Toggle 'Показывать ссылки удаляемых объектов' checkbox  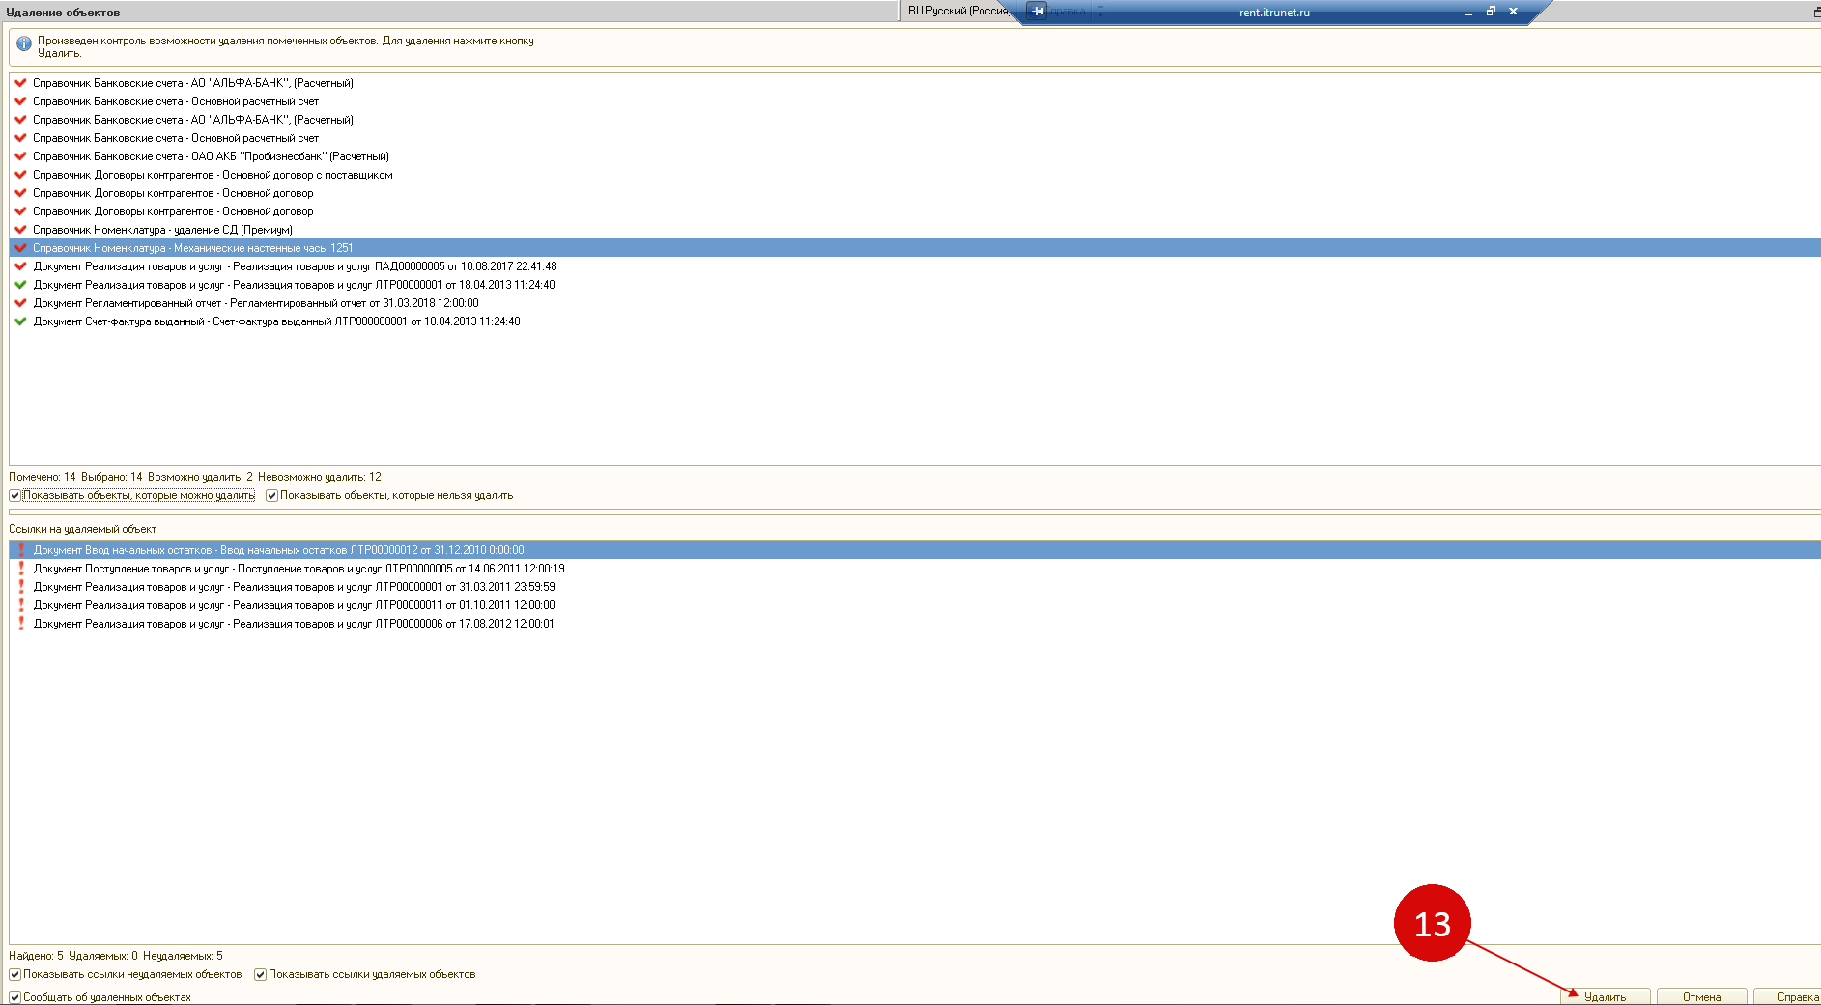coord(260,975)
